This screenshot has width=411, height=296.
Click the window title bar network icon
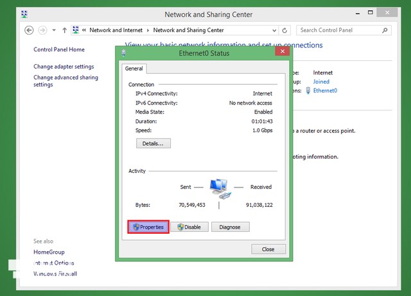(x=24, y=14)
